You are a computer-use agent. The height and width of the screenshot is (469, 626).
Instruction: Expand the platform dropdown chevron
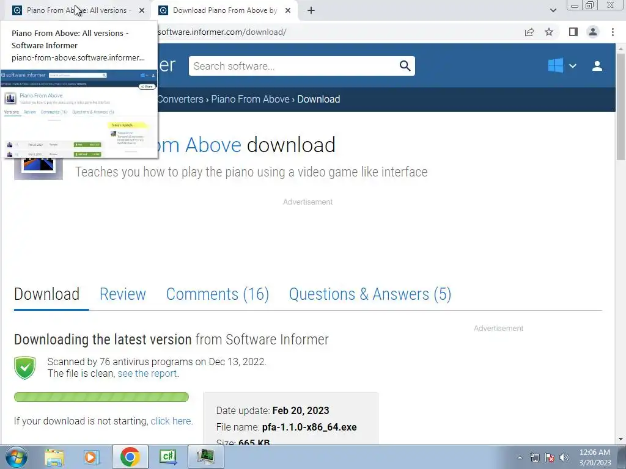point(572,66)
